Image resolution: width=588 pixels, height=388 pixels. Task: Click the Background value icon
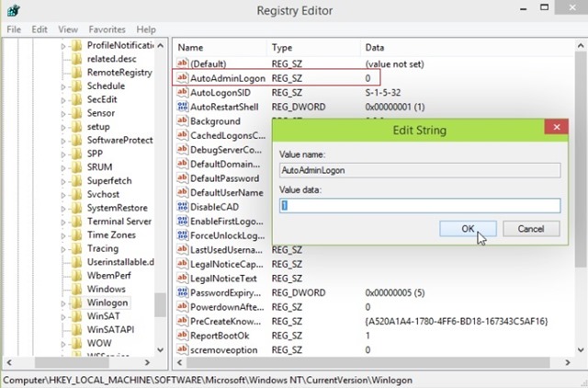tap(182, 120)
